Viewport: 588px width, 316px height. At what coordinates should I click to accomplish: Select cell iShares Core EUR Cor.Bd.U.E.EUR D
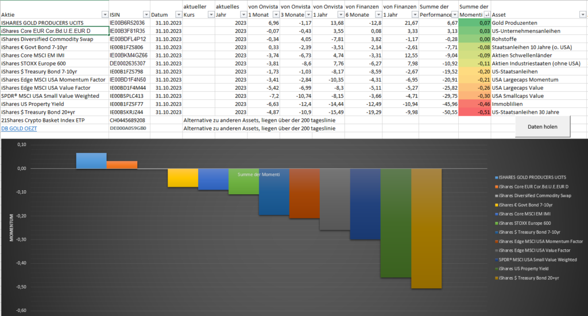(55, 31)
